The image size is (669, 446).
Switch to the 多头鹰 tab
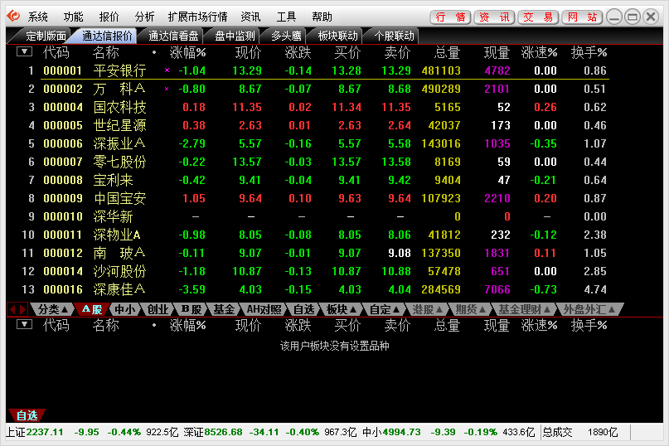point(286,36)
